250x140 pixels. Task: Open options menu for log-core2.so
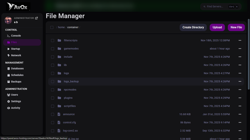click(240, 131)
